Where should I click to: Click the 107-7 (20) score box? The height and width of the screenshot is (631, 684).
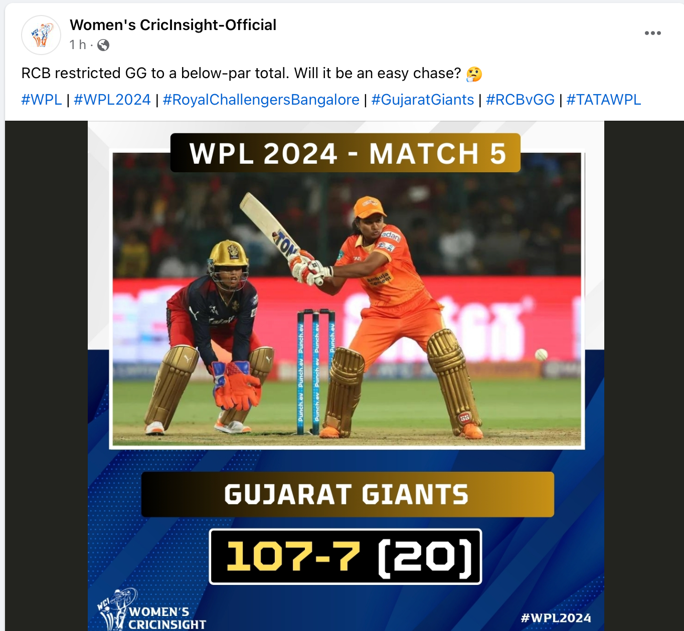346,556
